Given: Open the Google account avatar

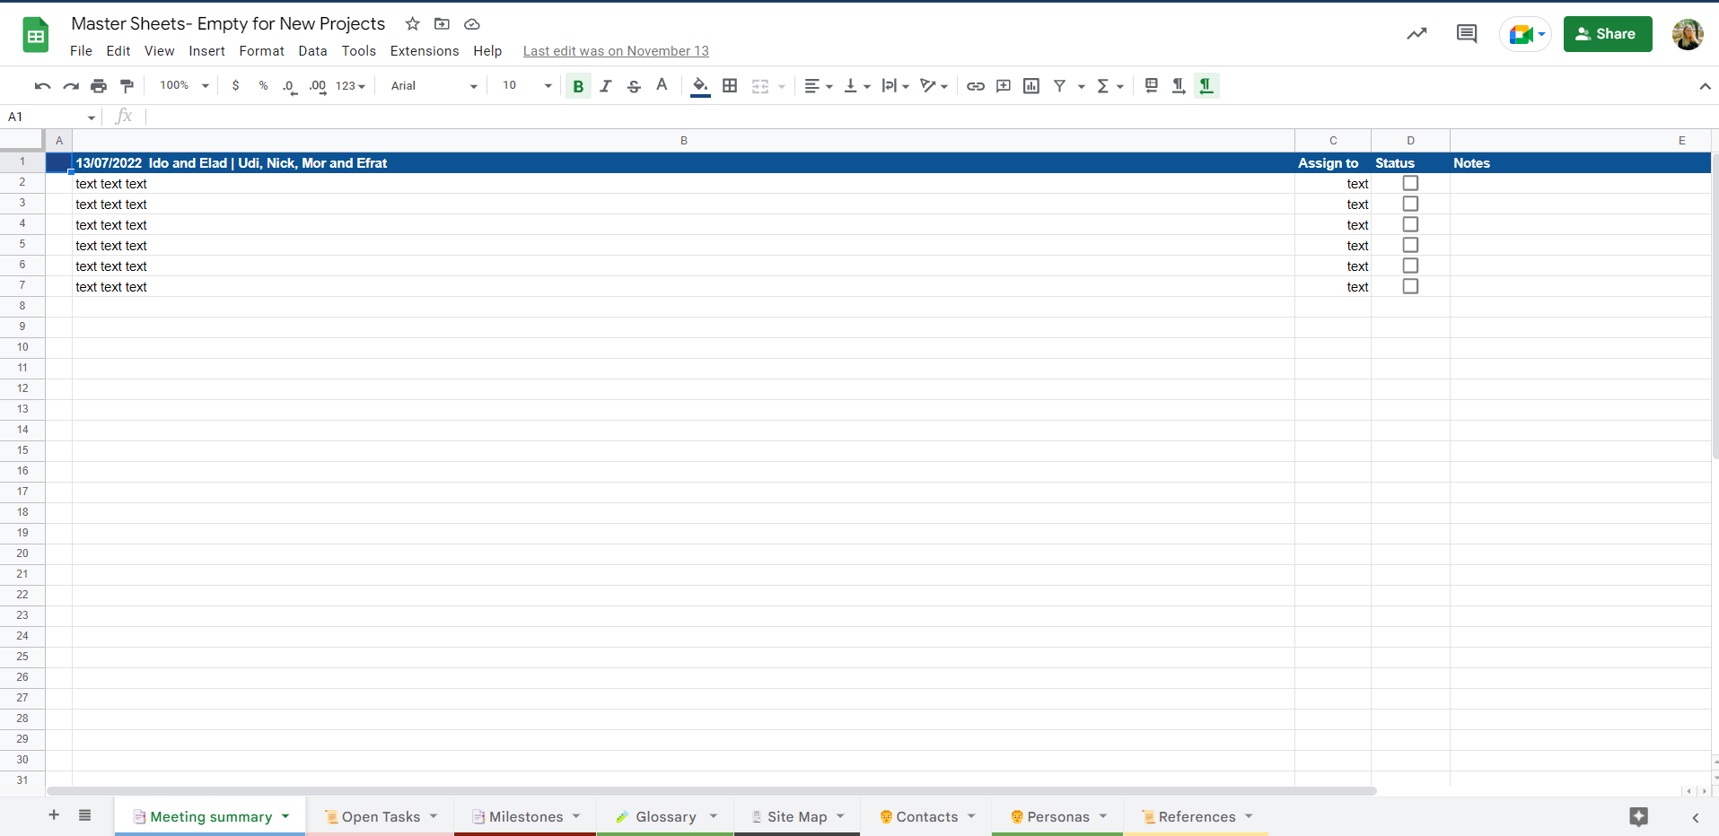Looking at the screenshot, I should [1688, 34].
